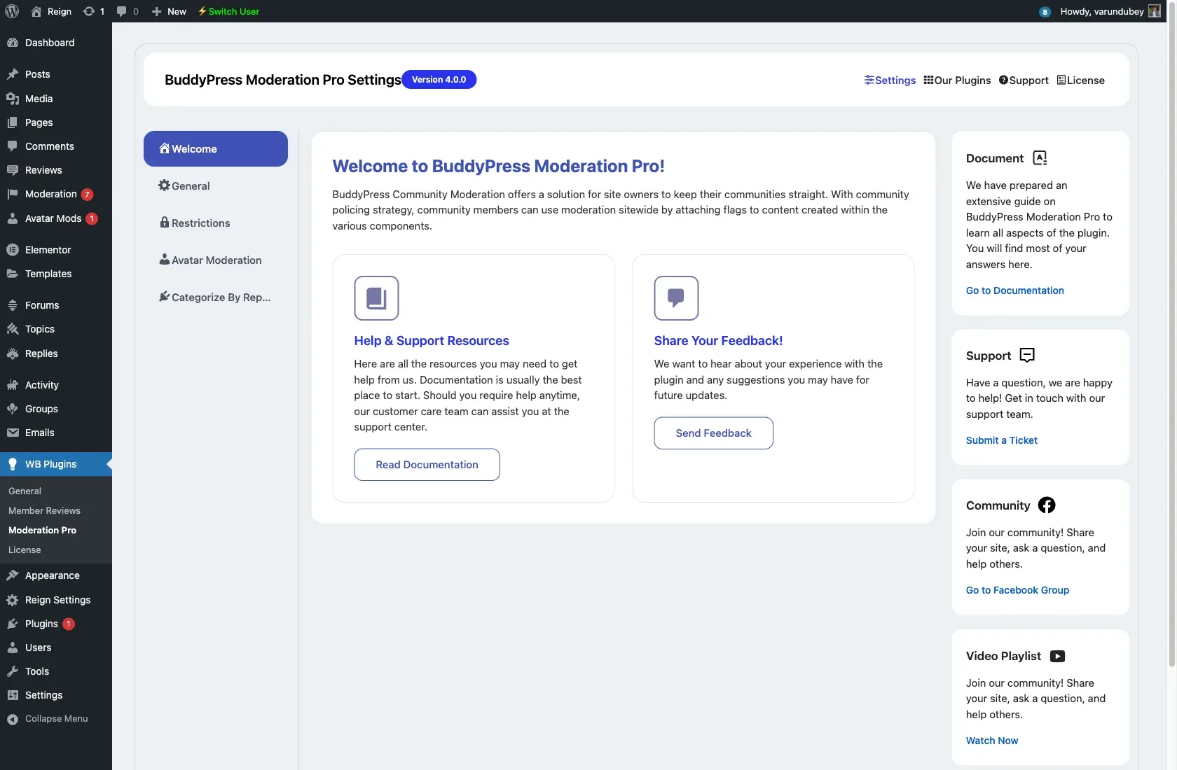Open License in the header navigation
The width and height of the screenshot is (1177, 770).
point(1081,80)
